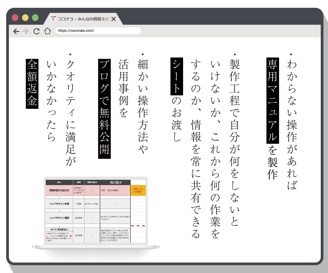
Task: Reload the page with the circular arrow
Action: tap(36, 31)
